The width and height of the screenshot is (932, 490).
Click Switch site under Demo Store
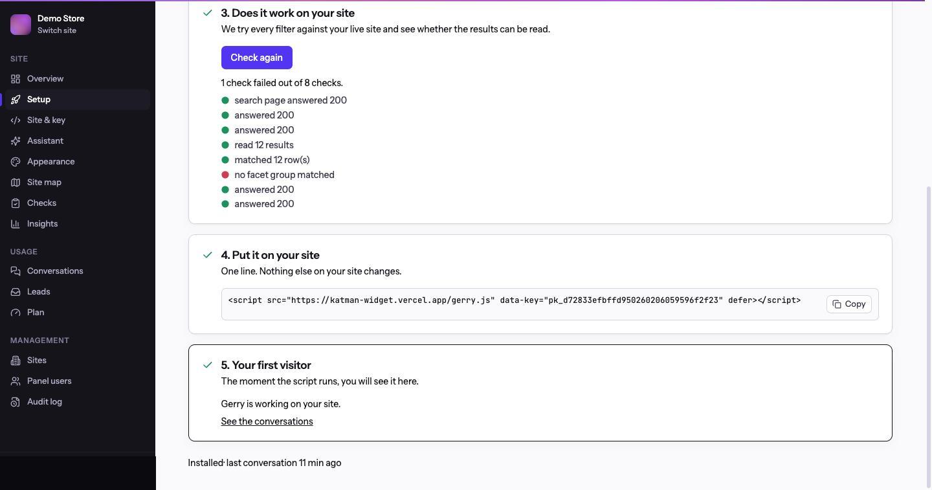pyautogui.click(x=56, y=30)
